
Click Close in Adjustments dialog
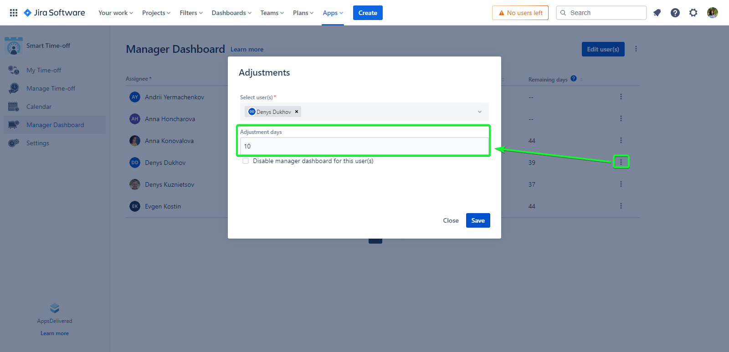pos(451,220)
